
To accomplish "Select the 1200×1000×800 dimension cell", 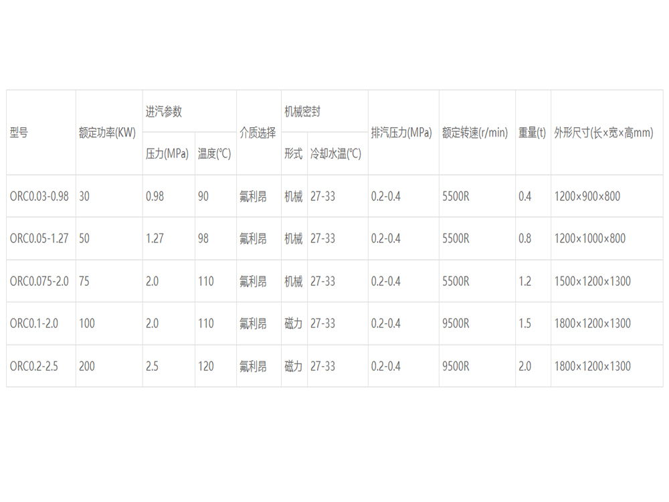I will click(x=589, y=238).
